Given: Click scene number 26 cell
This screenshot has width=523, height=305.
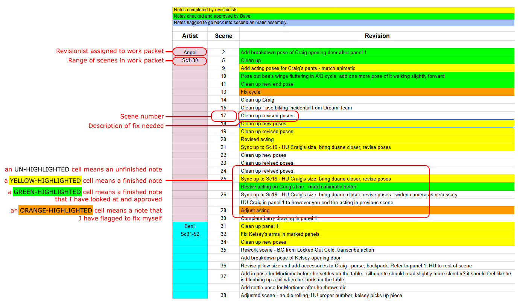Looking at the screenshot, I should click(223, 194).
